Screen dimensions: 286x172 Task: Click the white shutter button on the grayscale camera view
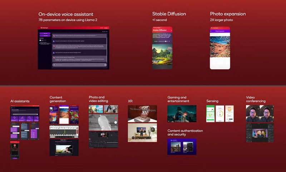click(115, 123)
